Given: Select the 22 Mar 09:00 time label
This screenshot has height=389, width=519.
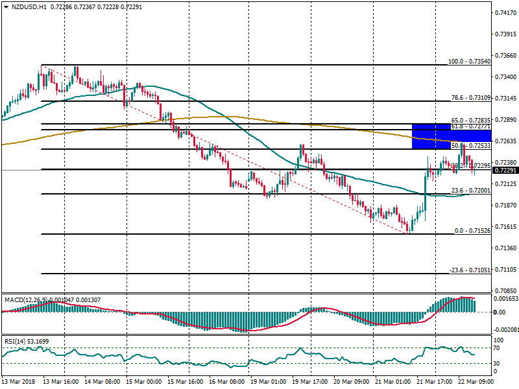Looking at the screenshot, I should (x=476, y=382).
